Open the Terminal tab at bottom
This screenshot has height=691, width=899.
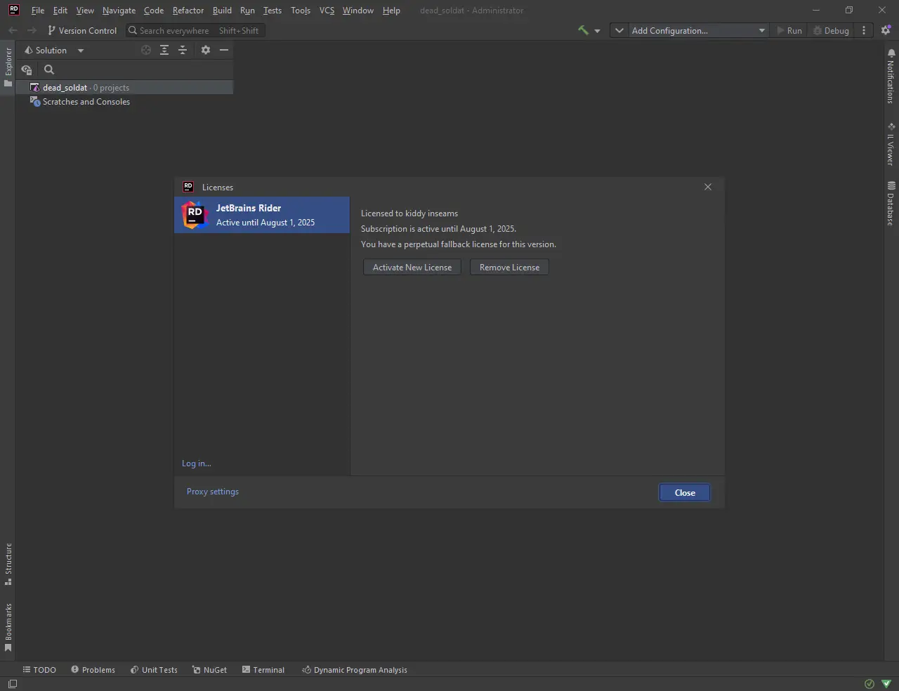pos(263,670)
